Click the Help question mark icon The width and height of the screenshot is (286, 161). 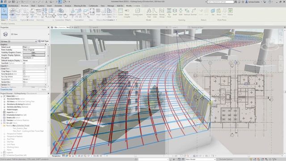coord(270,2)
